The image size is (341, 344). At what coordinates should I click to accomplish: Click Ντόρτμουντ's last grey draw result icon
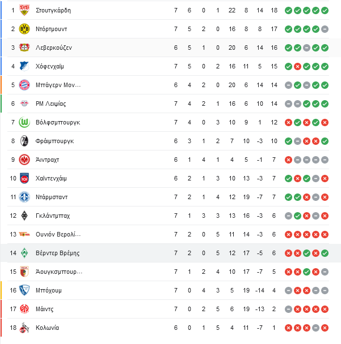325,29
